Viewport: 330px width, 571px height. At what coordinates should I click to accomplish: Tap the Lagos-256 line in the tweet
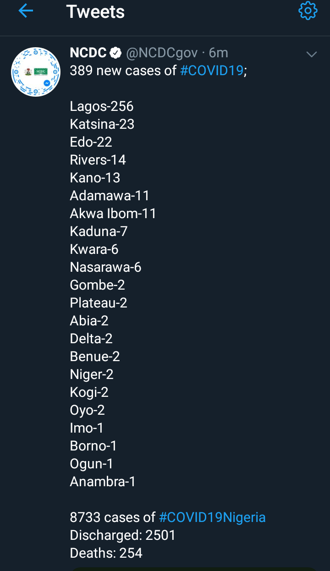coord(102,106)
